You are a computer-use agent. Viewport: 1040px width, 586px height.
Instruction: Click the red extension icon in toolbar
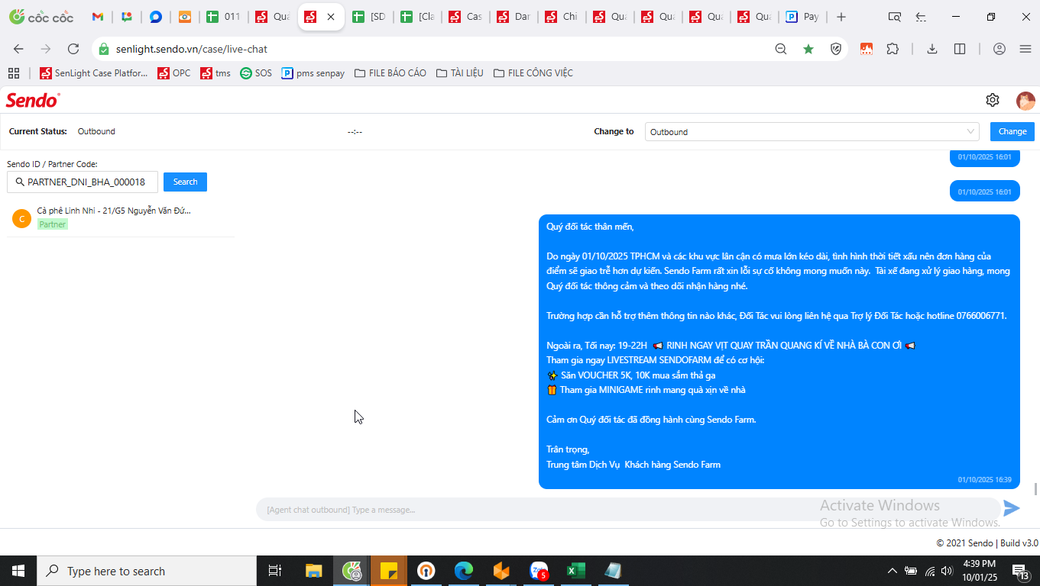(x=867, y=49)
